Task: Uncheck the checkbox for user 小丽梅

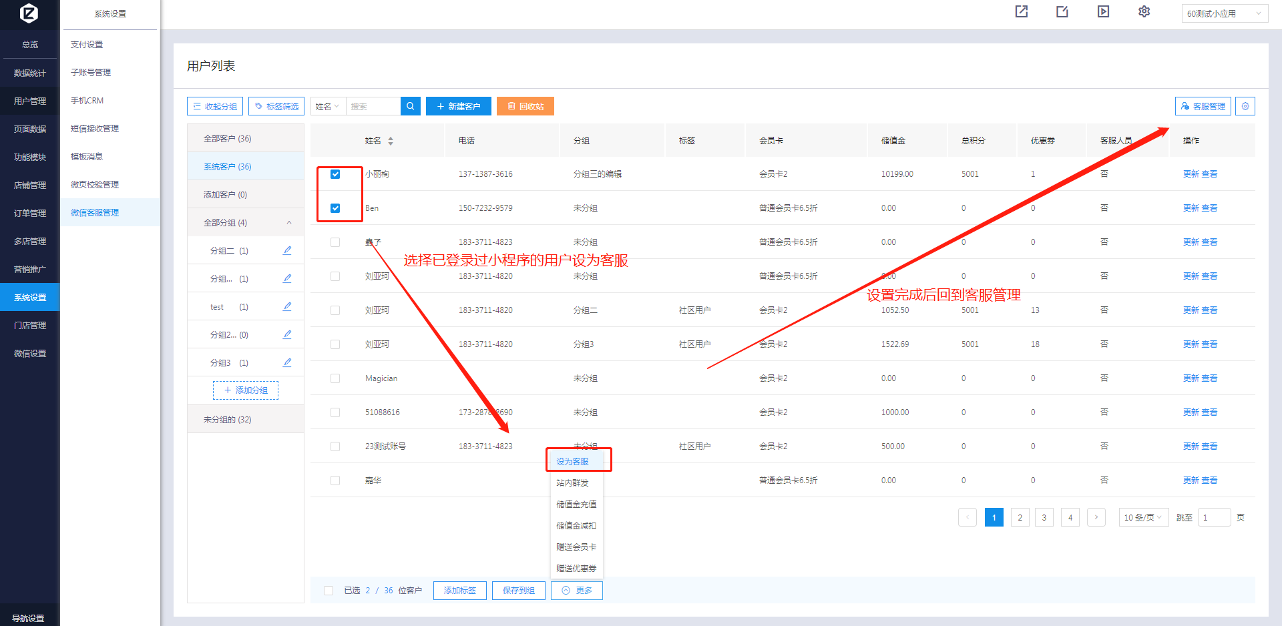Action: (335, 174)
